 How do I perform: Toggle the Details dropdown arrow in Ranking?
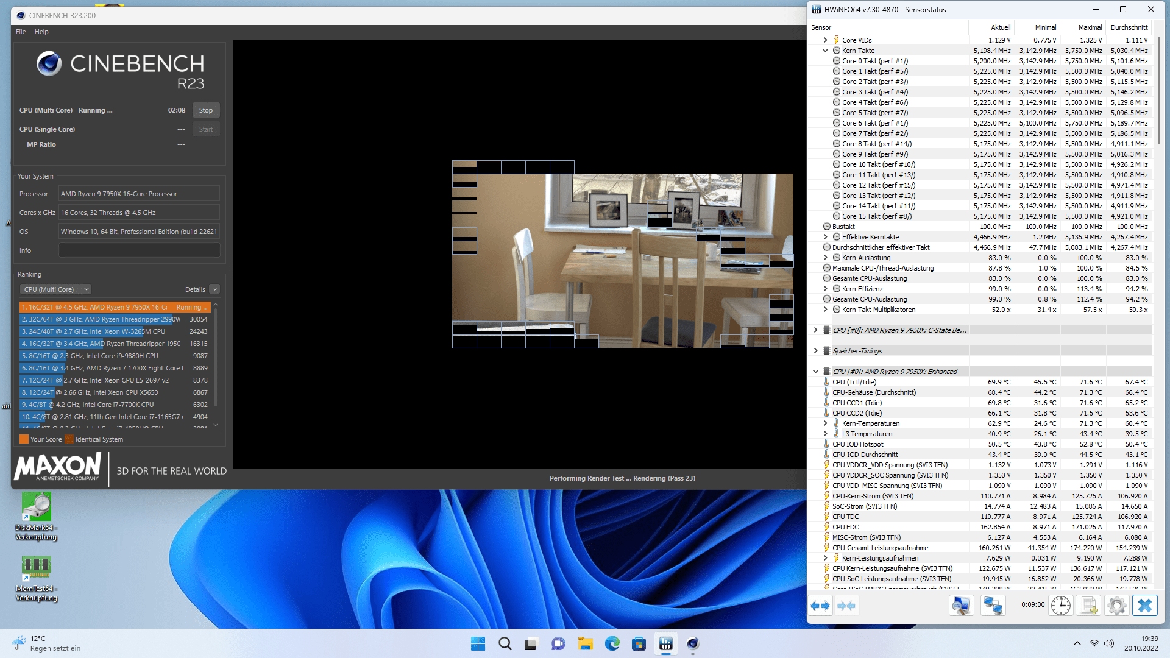[214, 289]
